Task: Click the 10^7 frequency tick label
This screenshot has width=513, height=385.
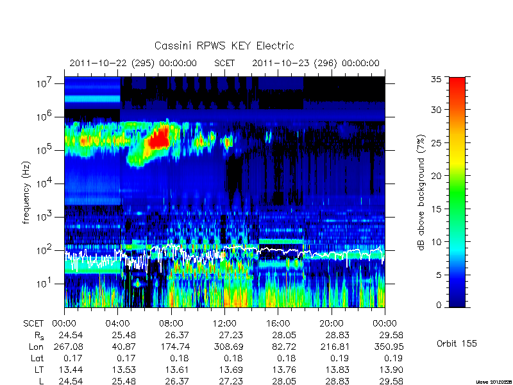Action: pyautogui.click(x=45, y=83)
